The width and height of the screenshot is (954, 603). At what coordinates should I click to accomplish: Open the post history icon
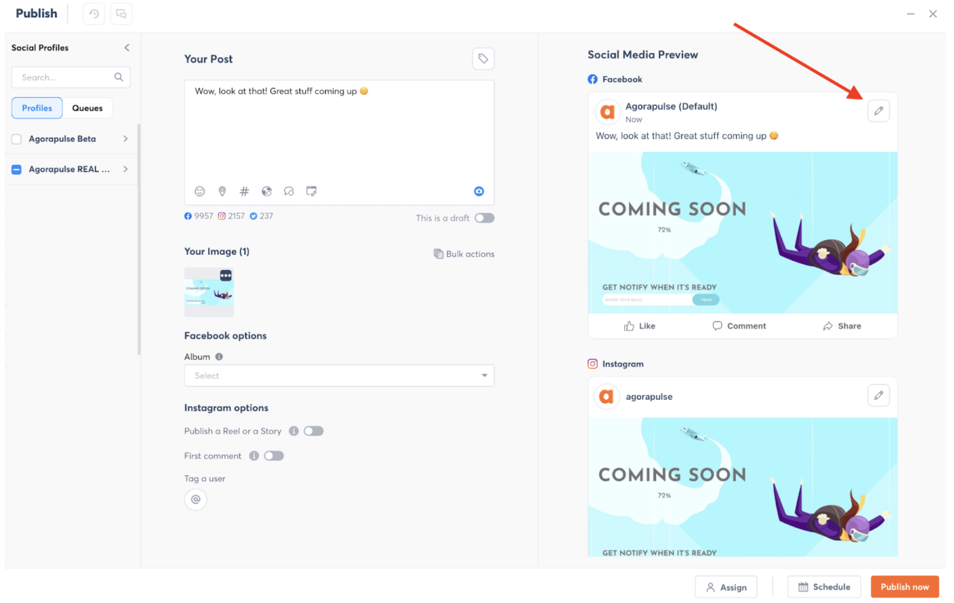pos(94,14)
